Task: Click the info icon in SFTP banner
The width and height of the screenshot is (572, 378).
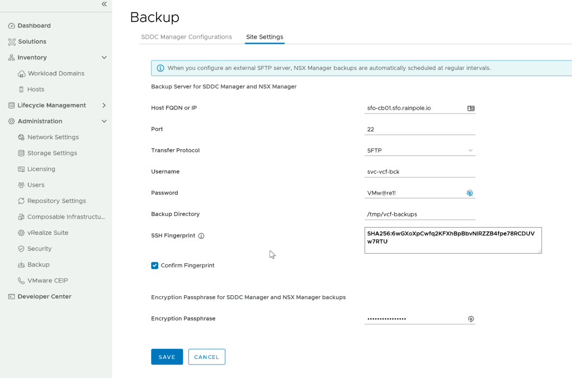Action: coord(160,68)
